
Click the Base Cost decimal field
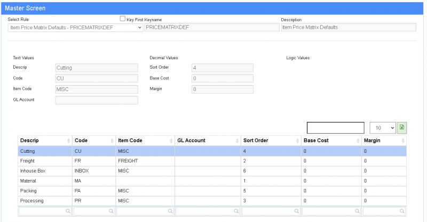pyautogui.click(x=222, y=79)
